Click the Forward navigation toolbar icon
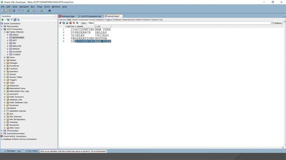The height and width of the screenshot is (160, 286). 34,11
